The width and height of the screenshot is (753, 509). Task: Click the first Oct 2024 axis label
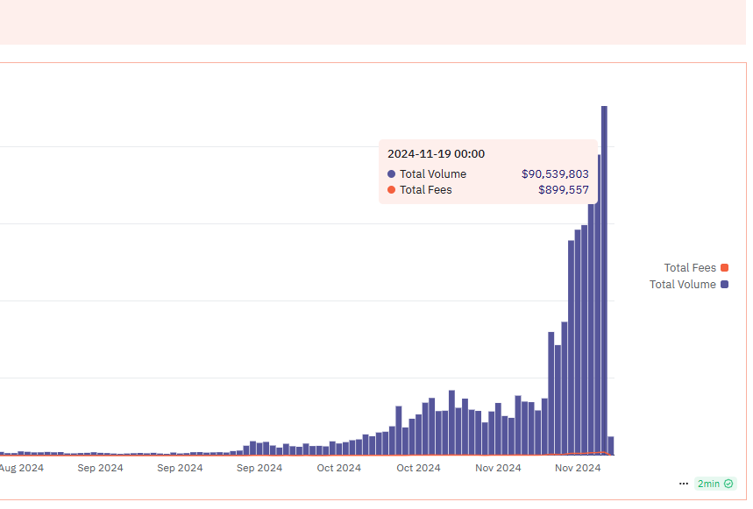[x=338, y=468]
